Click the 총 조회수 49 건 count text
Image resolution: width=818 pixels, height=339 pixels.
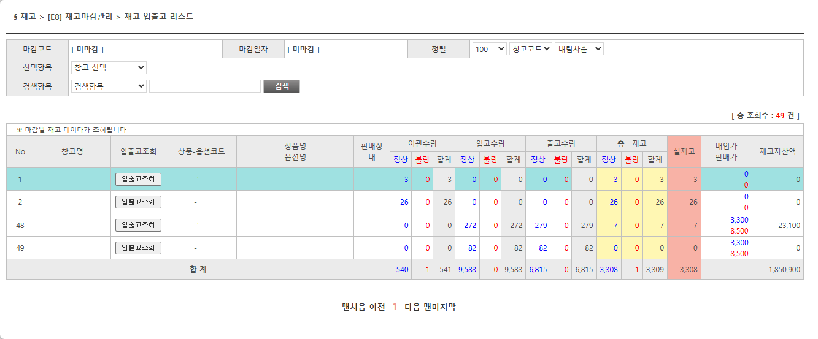765,115
